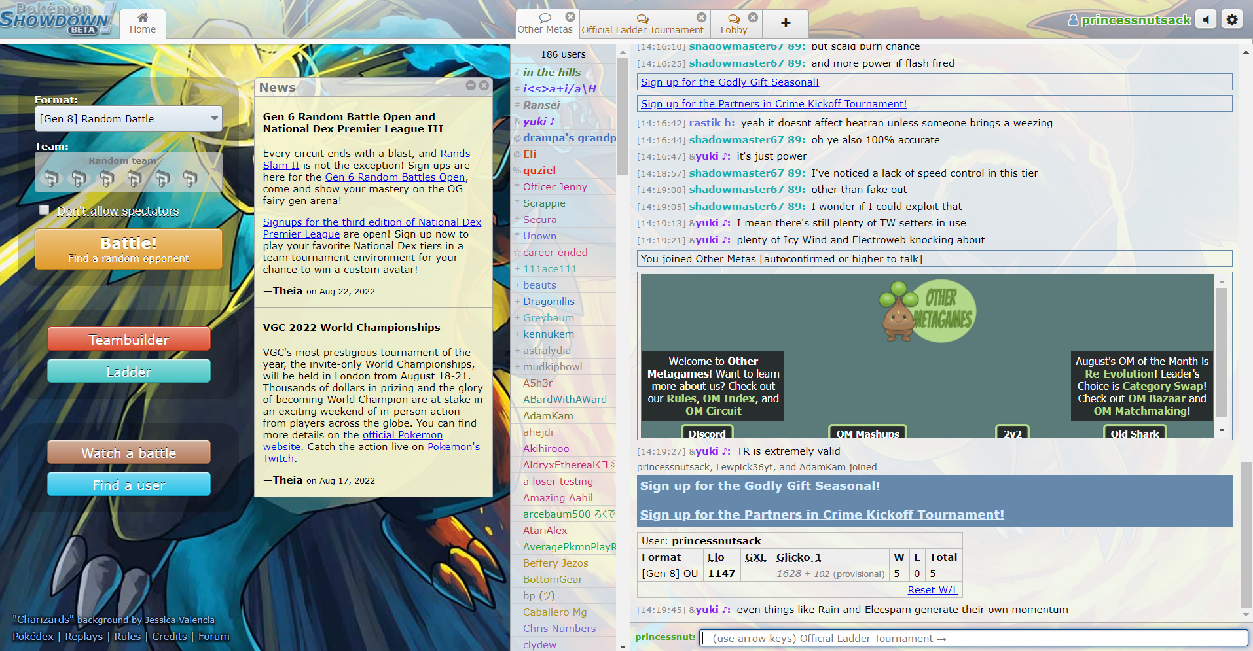The height and width of the screenshot is (651, 1253).
Task: Open the OM Index link
Action: [x=729, y=398]
